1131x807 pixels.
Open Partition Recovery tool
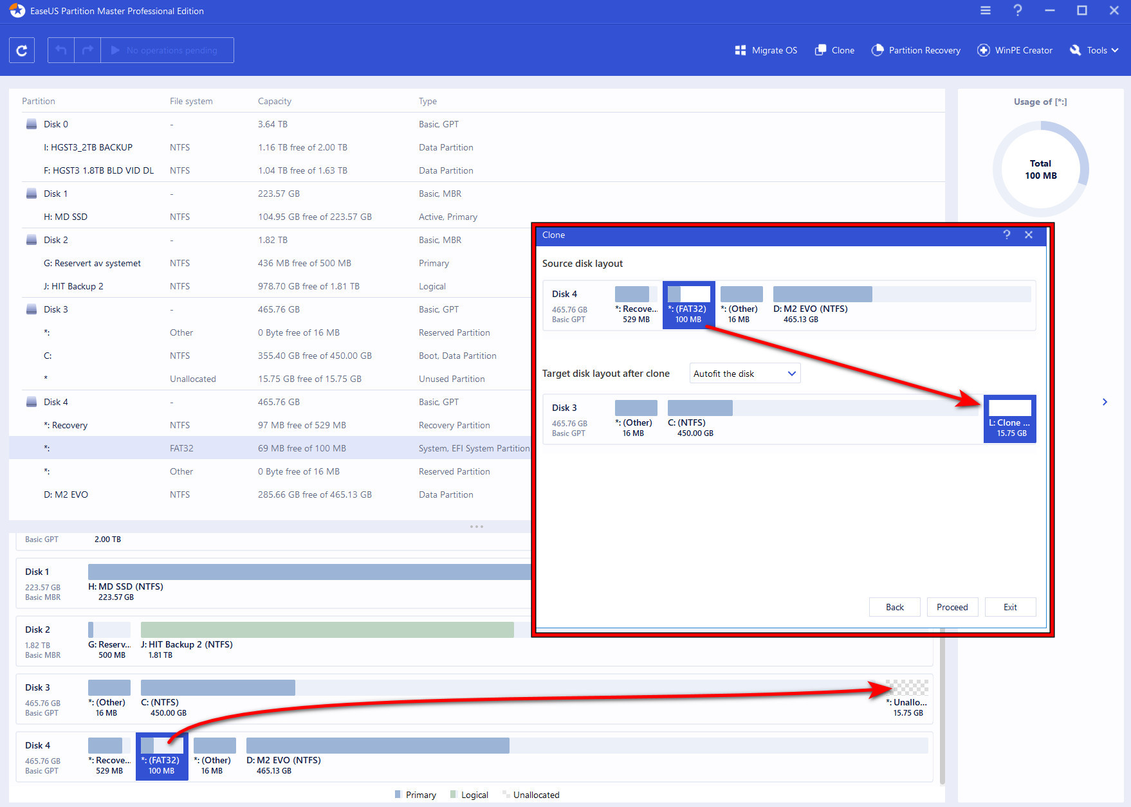[x=915, y=50]
